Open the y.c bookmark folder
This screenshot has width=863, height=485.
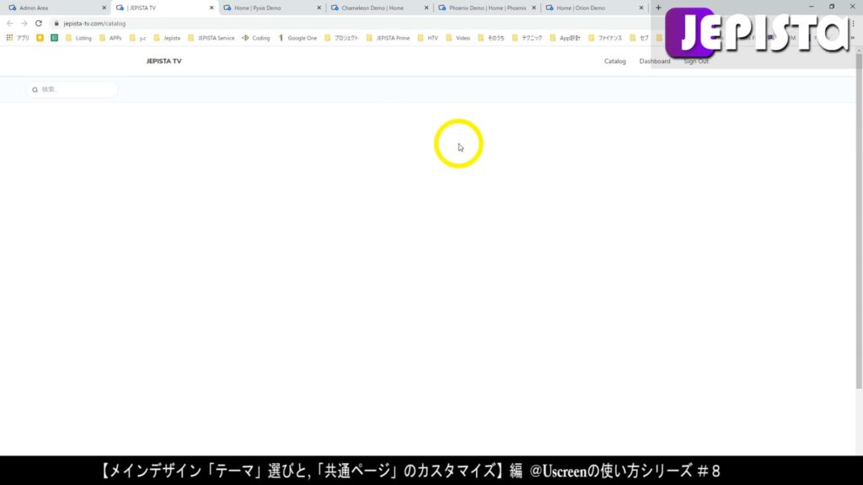[x=137, y=38]
